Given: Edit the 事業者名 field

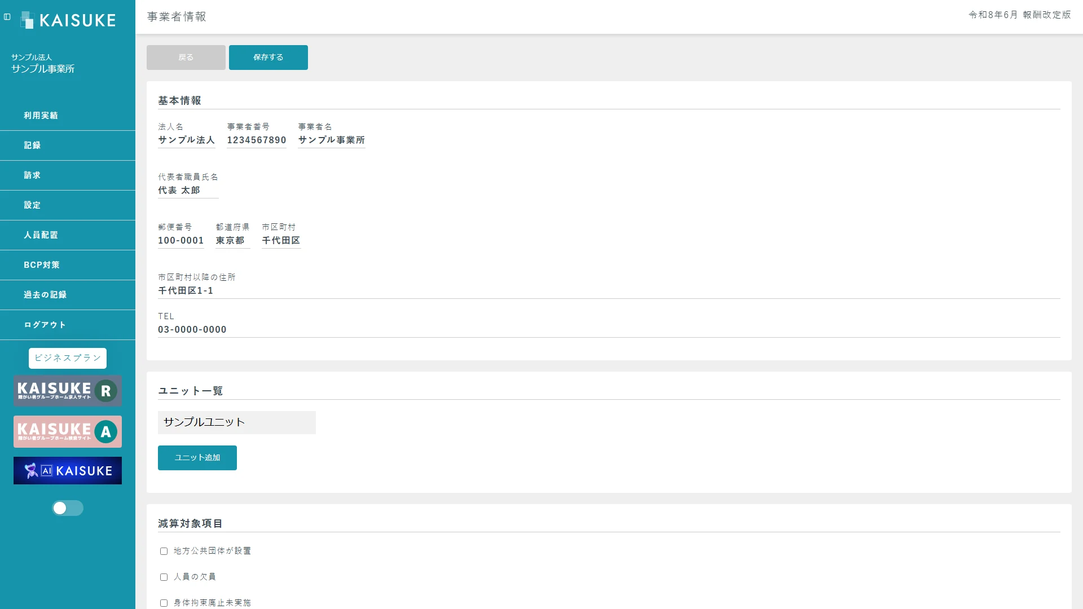Looking at the screenshot, I should coord(332,140).
